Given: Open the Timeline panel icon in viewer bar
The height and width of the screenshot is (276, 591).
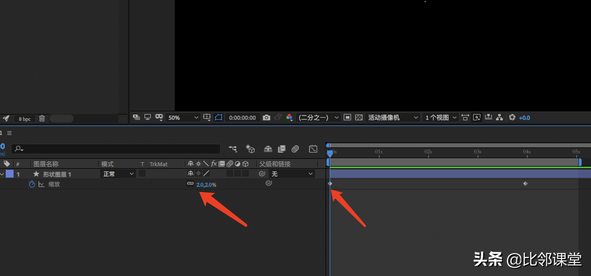Looking at the screenshot, I should pyautogui.click(x=489, y=117).
